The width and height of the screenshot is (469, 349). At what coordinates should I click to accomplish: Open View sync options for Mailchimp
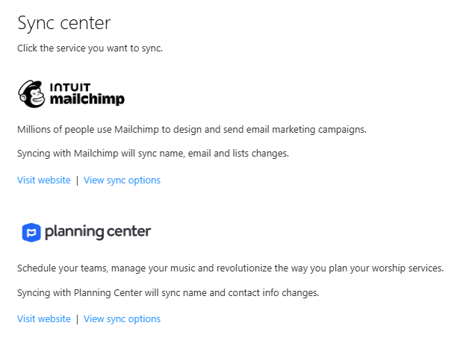[122, 180]
